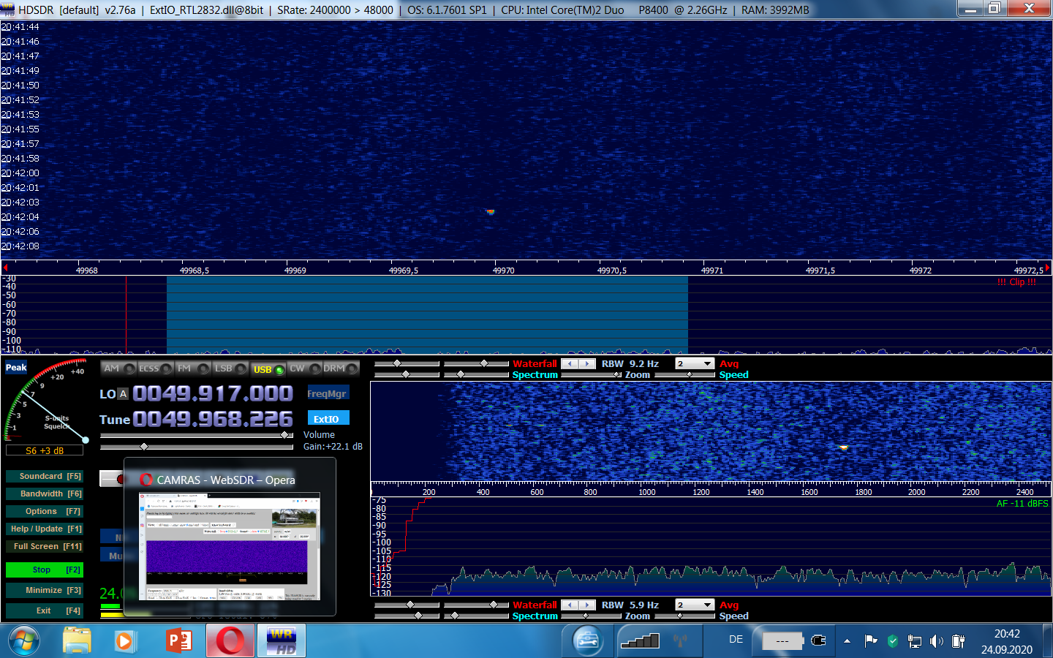This screenshot has width=1053, height=658.
Task: Open Help / Update [F1]
Action: point(44,529)
